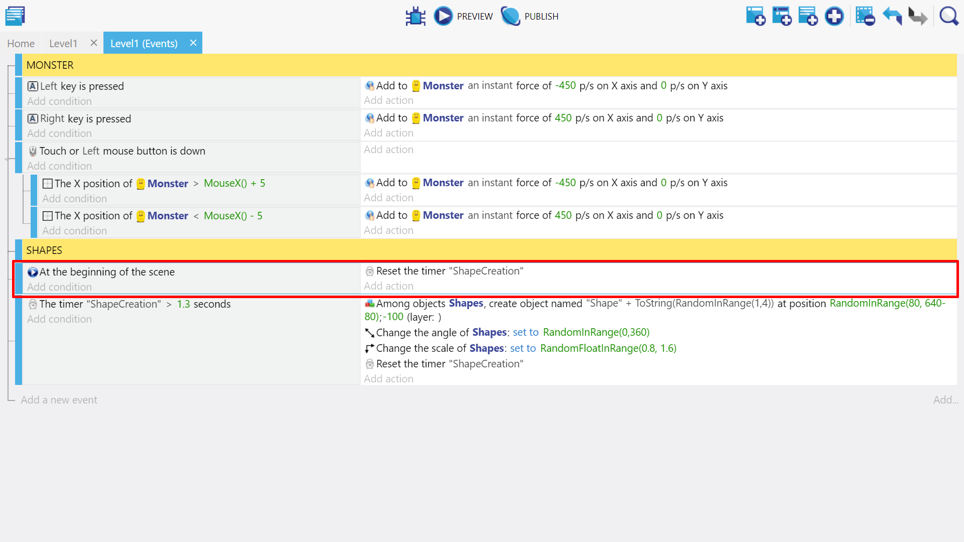The image size is (964, 542).
Task: Switch to the Home tab
Action: coord(21,44)
